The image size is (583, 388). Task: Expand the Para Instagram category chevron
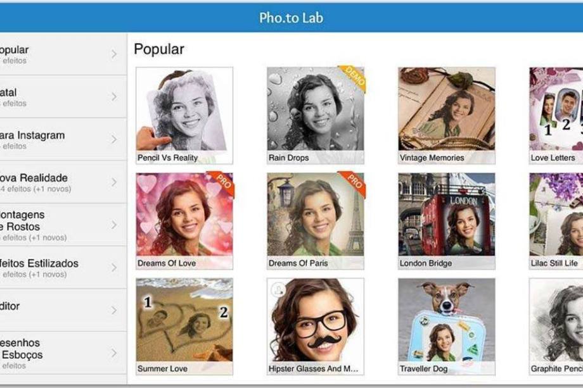pos(114,139)
